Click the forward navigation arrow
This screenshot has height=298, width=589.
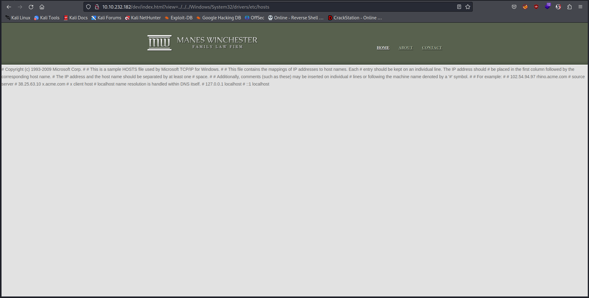point(20,7)
